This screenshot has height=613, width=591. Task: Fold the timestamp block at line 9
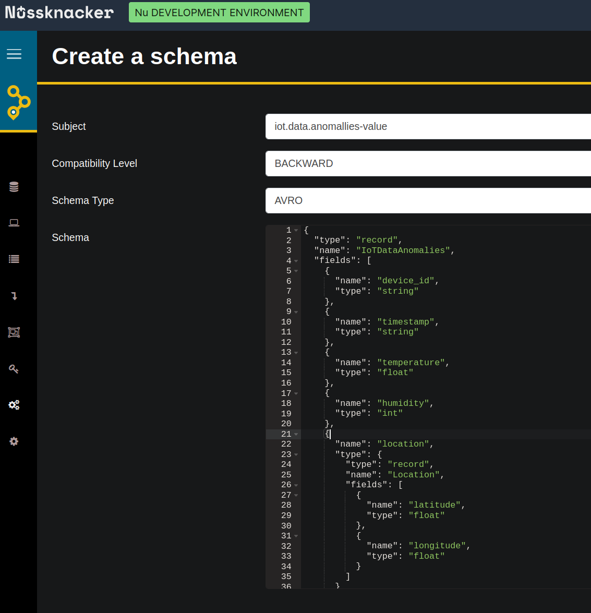[296, 312]
